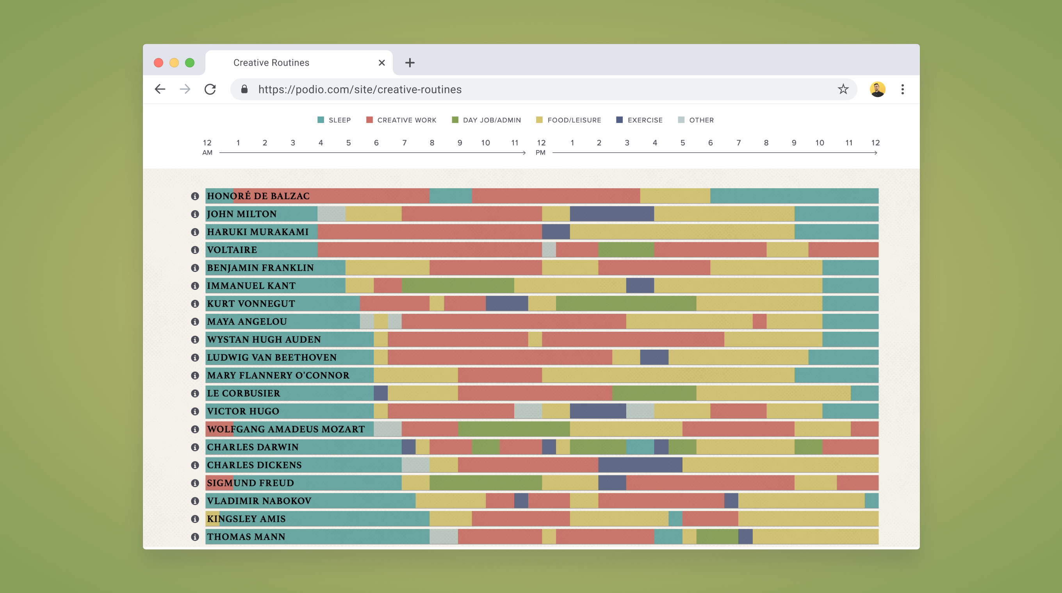Open info icon for Kurt Vonnegut
Image resolution: width=1062 pixels, height=593 pixels.
click(195, 304)
